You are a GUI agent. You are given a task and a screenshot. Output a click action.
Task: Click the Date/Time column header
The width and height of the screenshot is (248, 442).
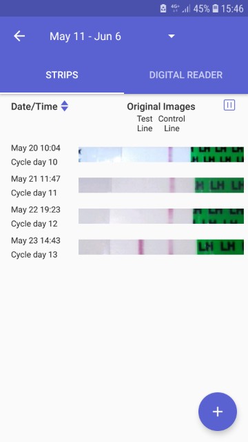tap(34, 106)
